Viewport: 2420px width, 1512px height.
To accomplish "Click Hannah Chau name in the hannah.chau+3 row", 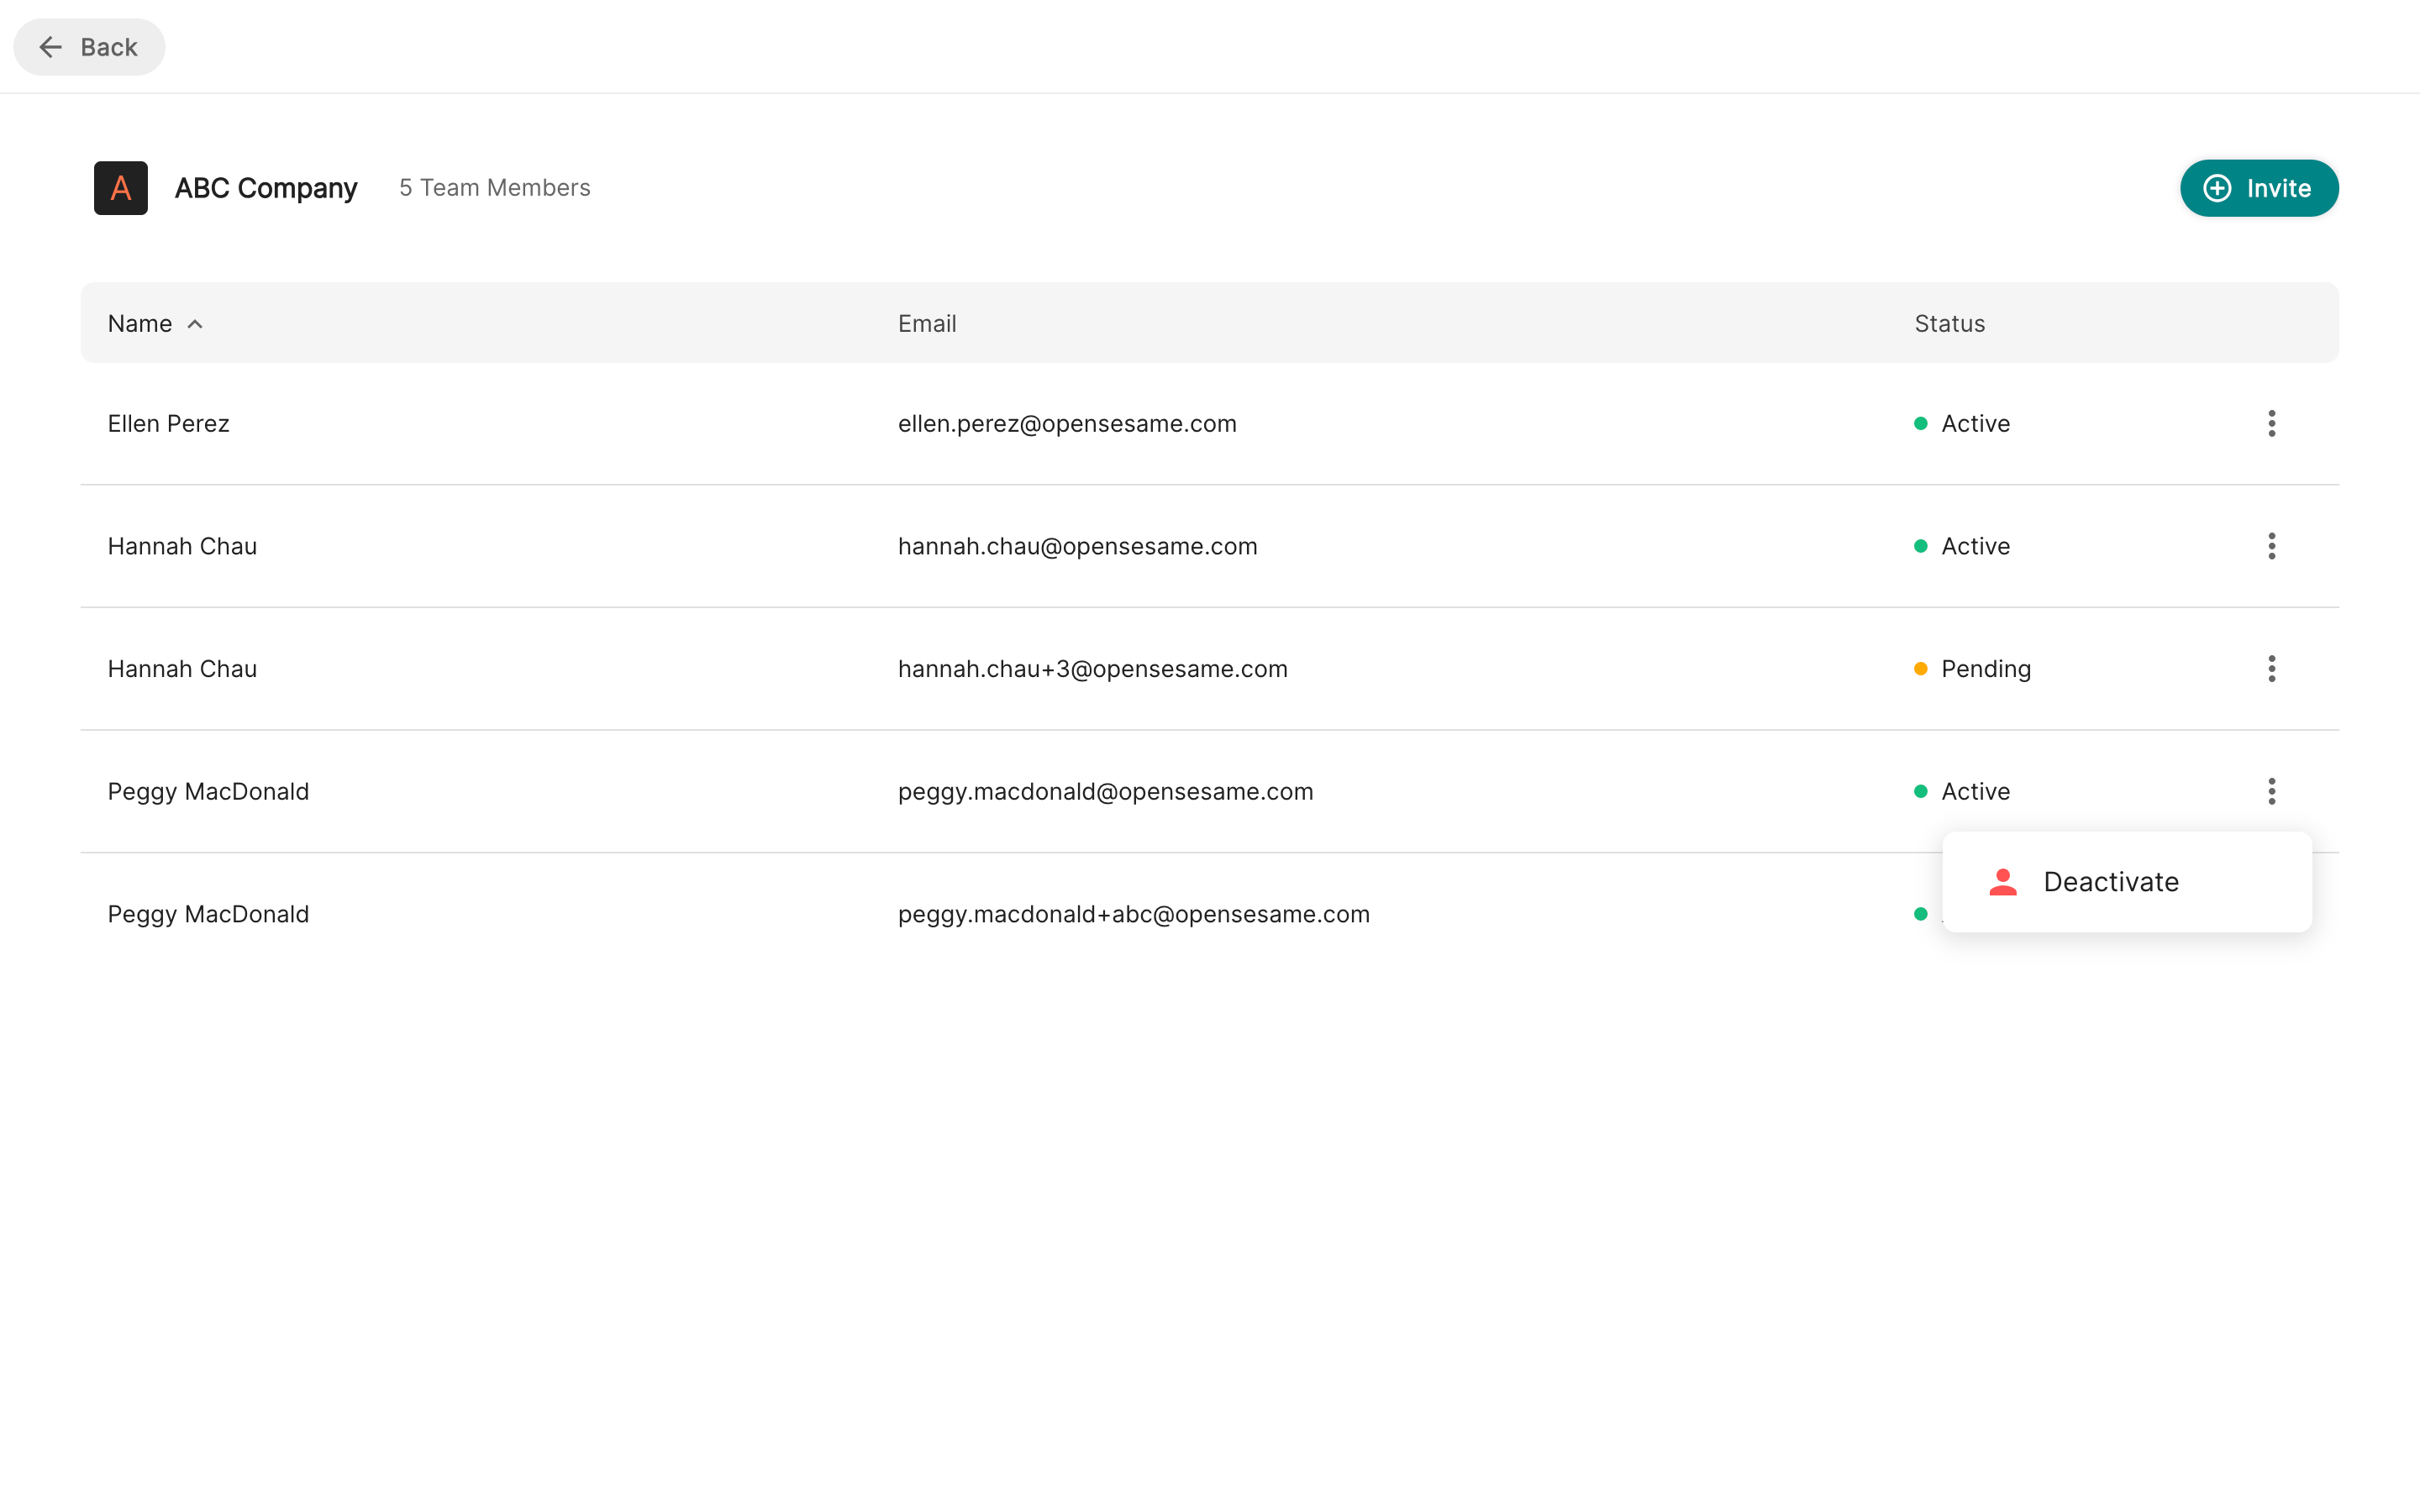I will (183, 669).
